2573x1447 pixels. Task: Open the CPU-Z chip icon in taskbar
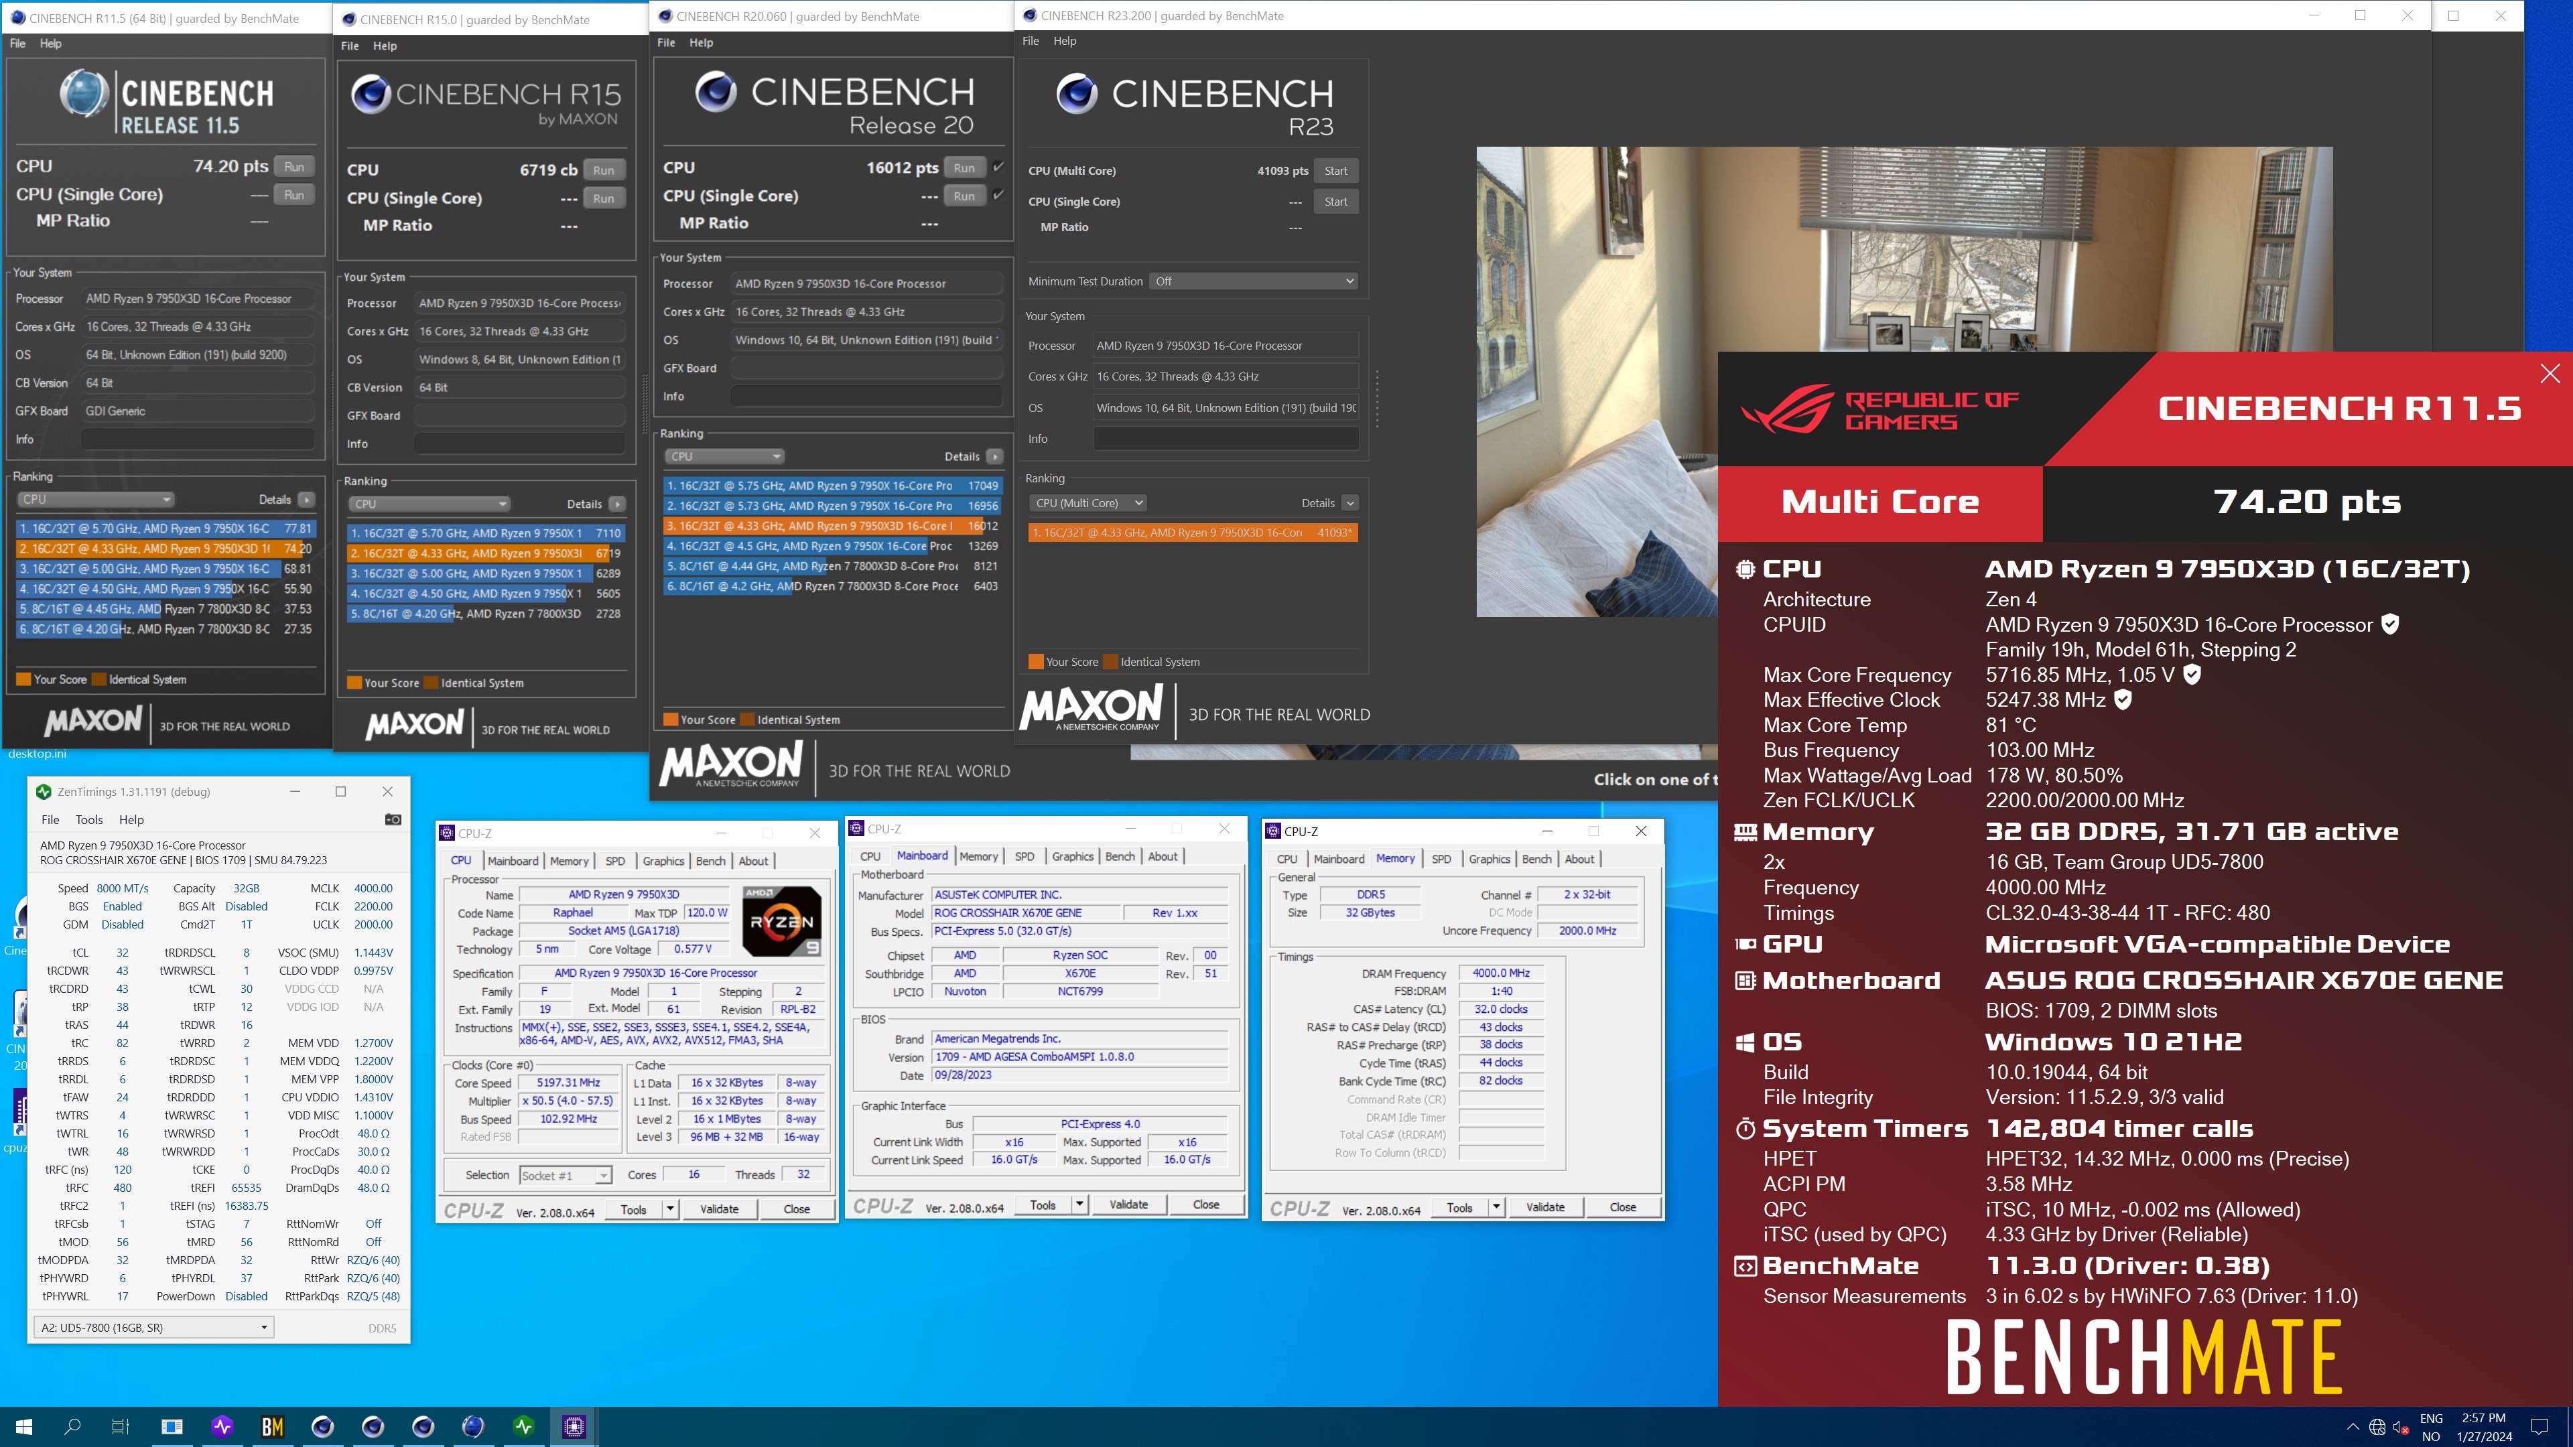point(574,1427)
